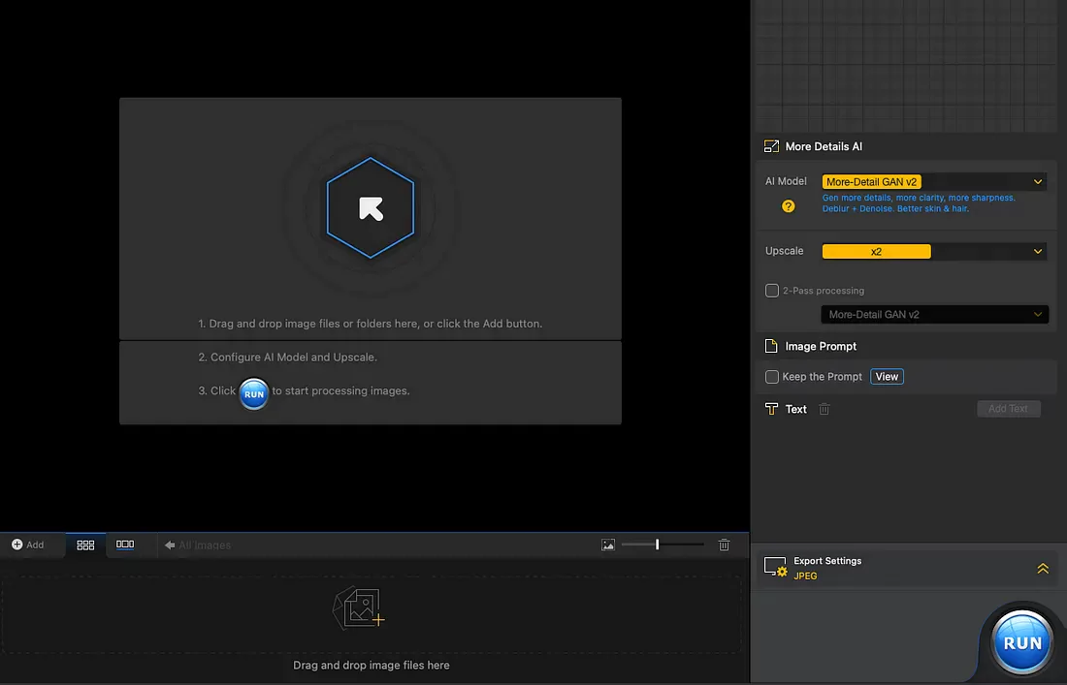Click the View prompt button

click(x=887, y=376)
